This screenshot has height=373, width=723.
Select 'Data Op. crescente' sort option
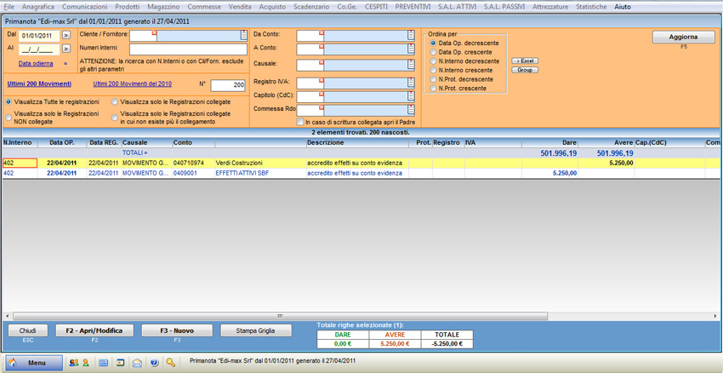click(434, 52)
